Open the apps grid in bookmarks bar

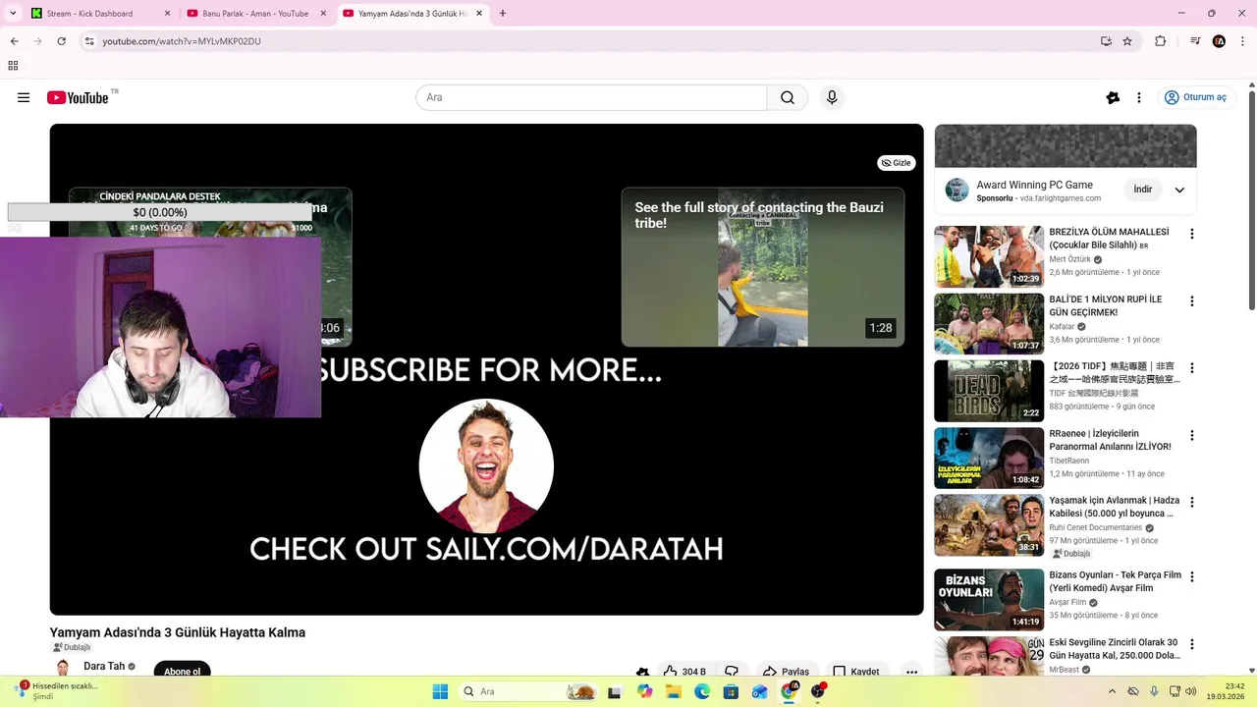click(13, 66)
